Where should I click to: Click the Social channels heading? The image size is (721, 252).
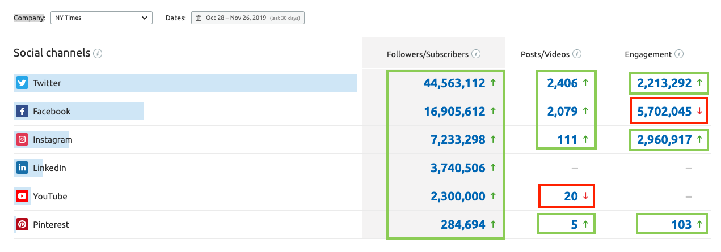(x=52, y=53)
